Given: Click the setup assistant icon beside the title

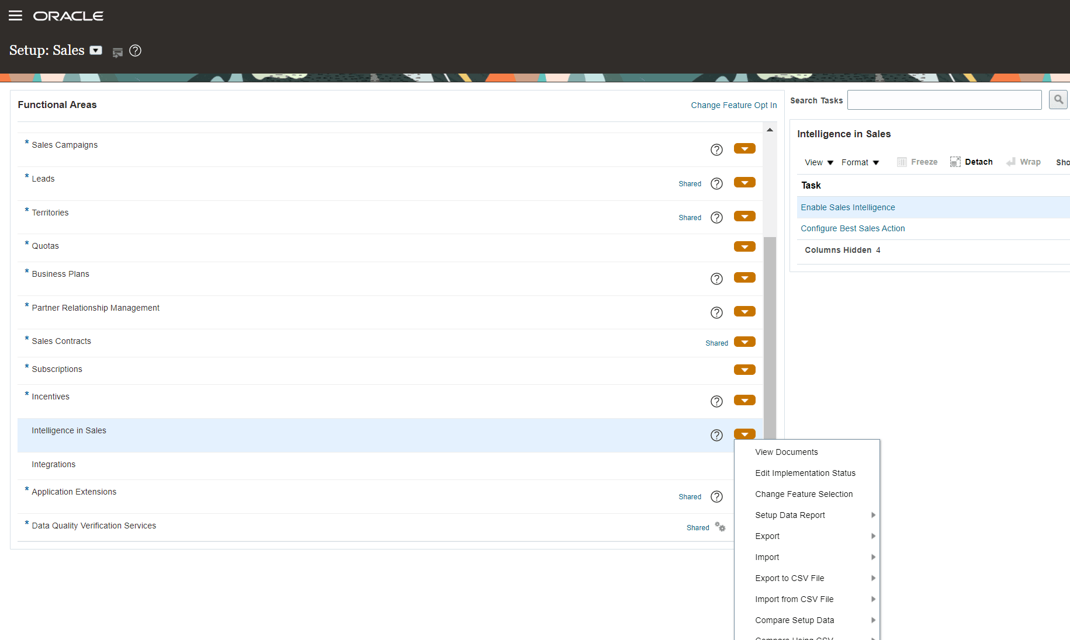Looking at the screenshot, I should (117, 52).
